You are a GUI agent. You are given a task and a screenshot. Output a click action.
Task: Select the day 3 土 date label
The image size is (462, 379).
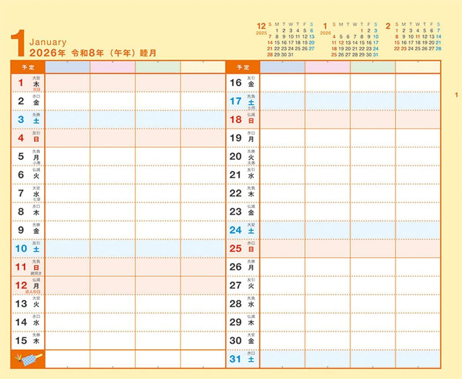28,120
